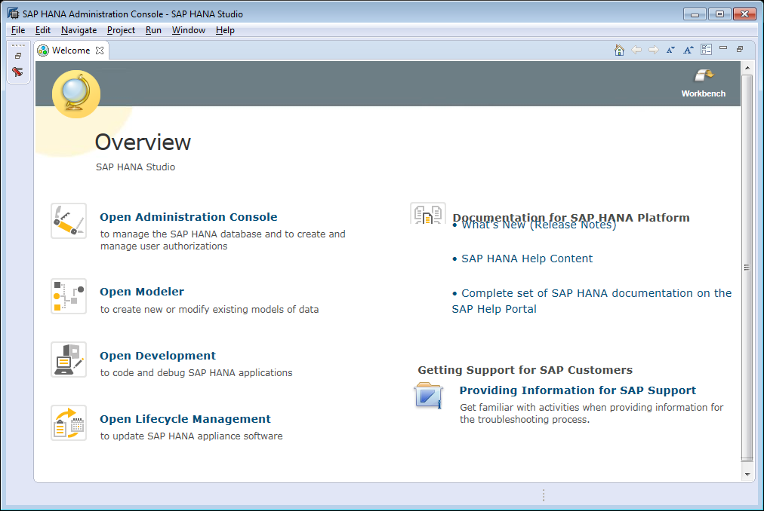Click the scrollbar down arrow
Viewport: 764px width, 511px height.
click(747, 475)
